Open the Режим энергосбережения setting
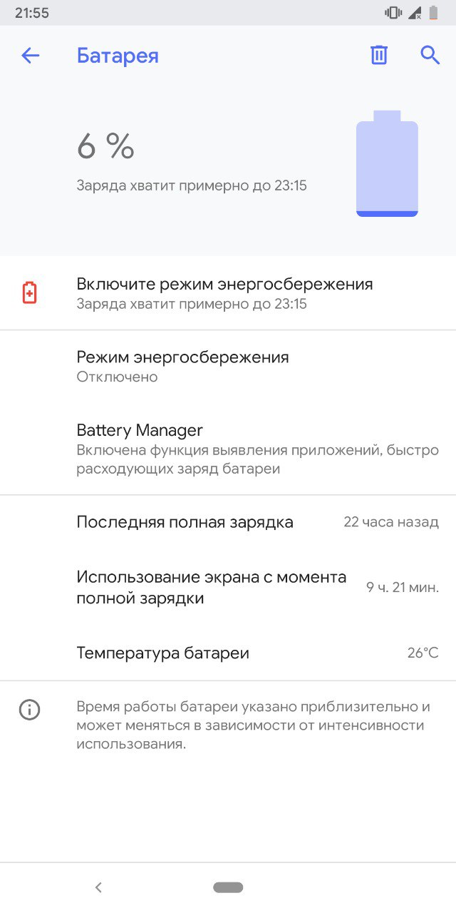The width and height of the screenshot is (456, 913). pos(228,366)
